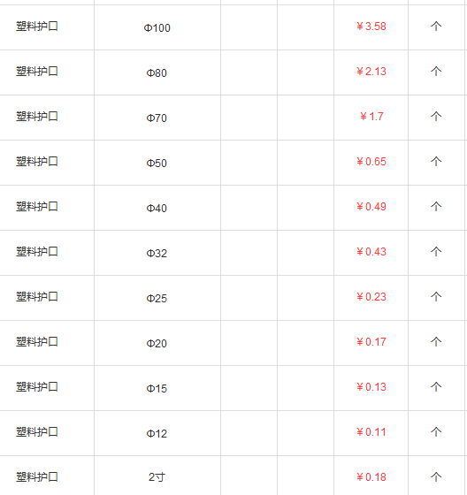467x495 pixels.
Task: Click the ¥0.65 price
Action: (x=371, y=162)
